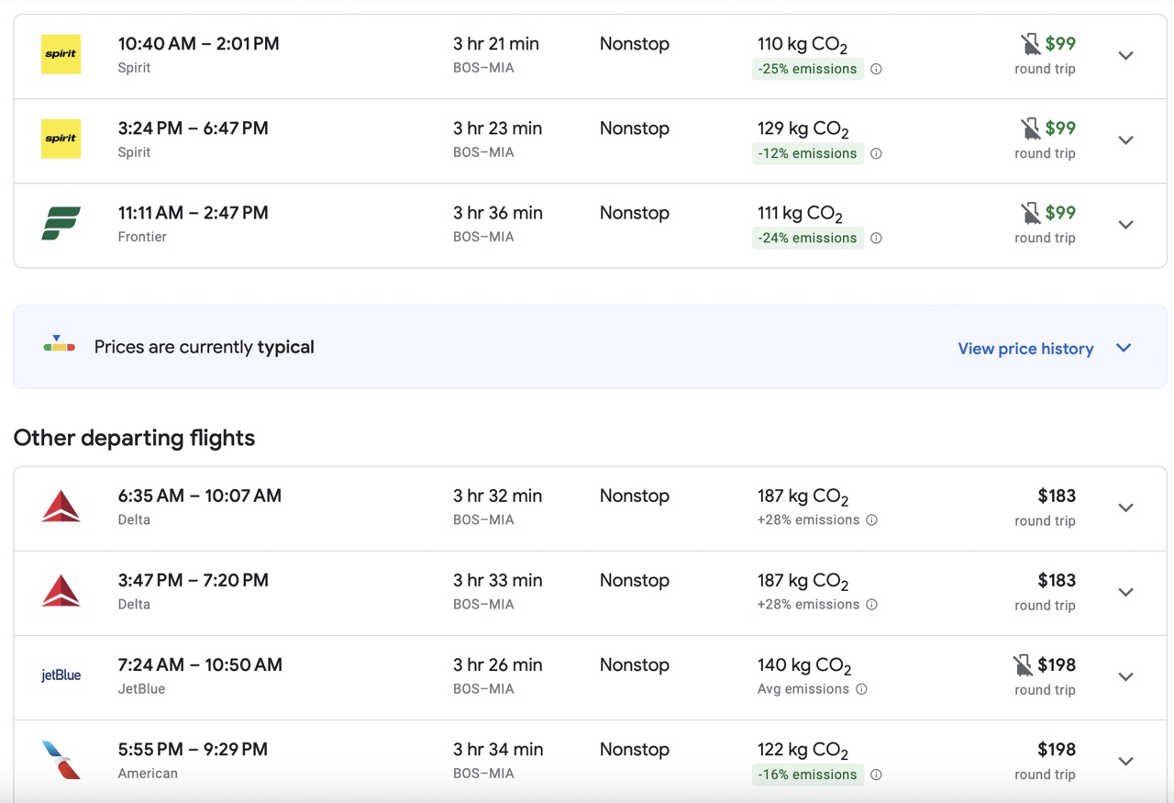Click the 187 kg CO2 value on 6:35 AM Delta
The height and width of the screenshot is (803, 1174).
(x=803, y=496)
